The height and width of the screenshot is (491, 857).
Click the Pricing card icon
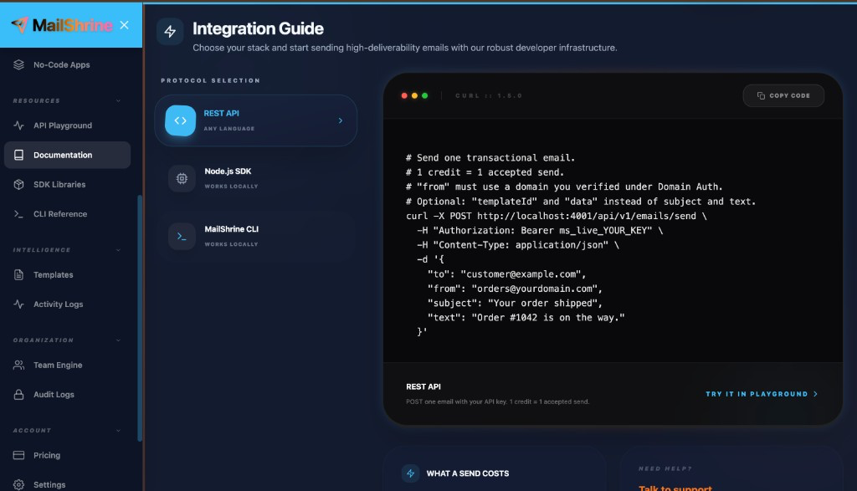tap(18, 455)
